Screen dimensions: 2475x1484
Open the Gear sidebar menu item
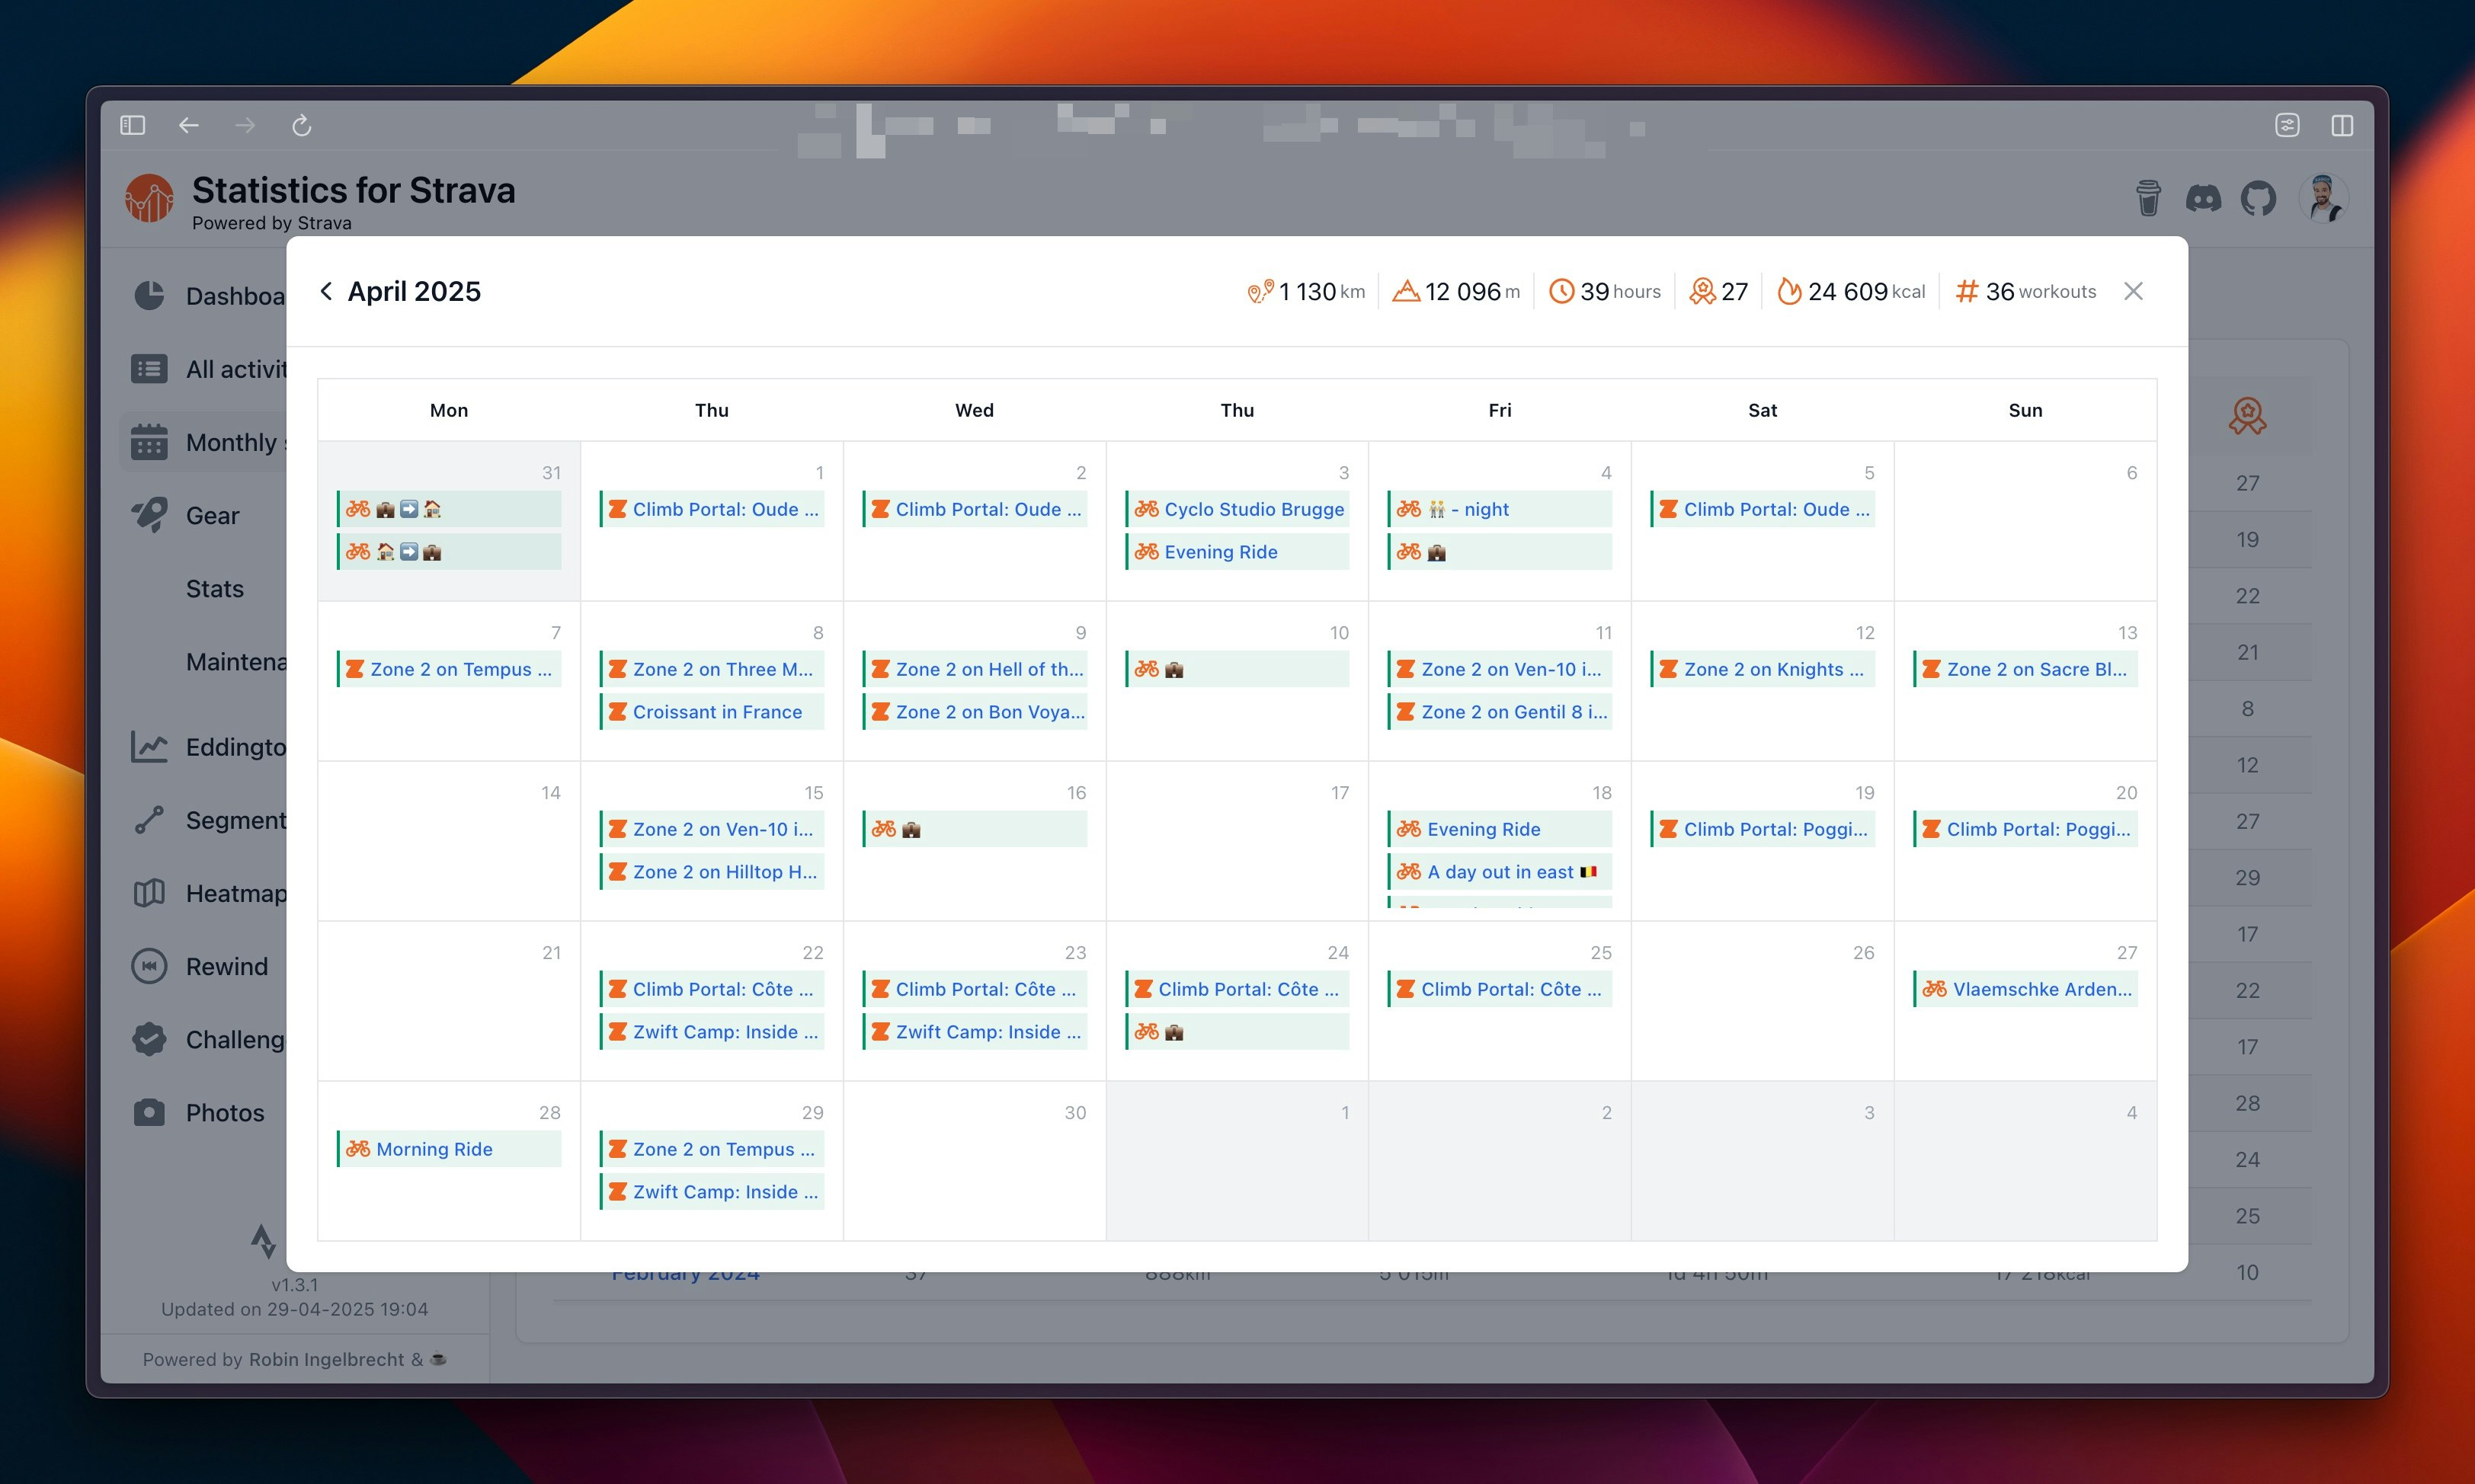pyautogui.click(x=212, y=515)
